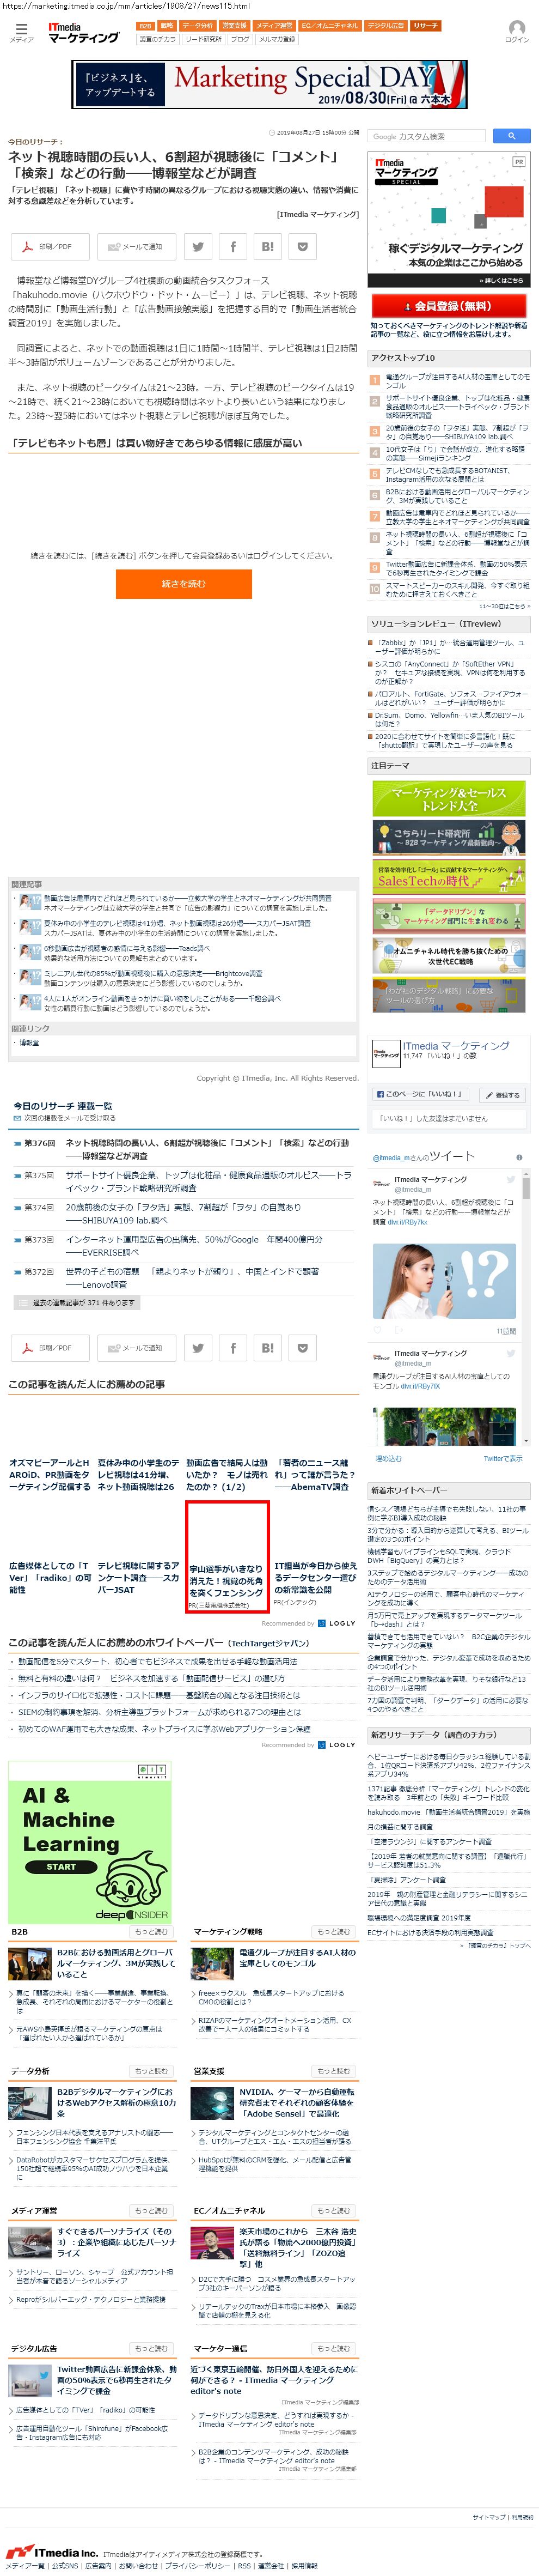Click the blue Google search magnifier button
The width and height of the screenshot is (539, 2576).
pos(511,136)
